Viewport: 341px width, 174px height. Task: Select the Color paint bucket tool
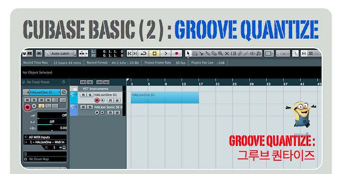click(259, 54)
